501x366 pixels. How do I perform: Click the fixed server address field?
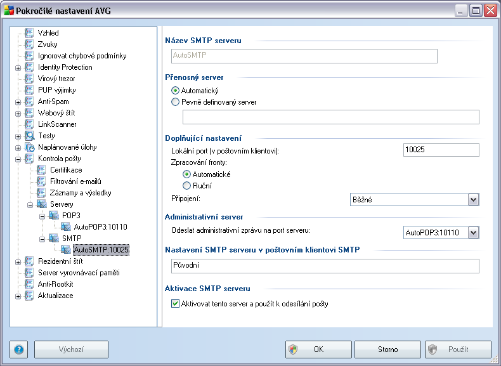tap(331, 117)
